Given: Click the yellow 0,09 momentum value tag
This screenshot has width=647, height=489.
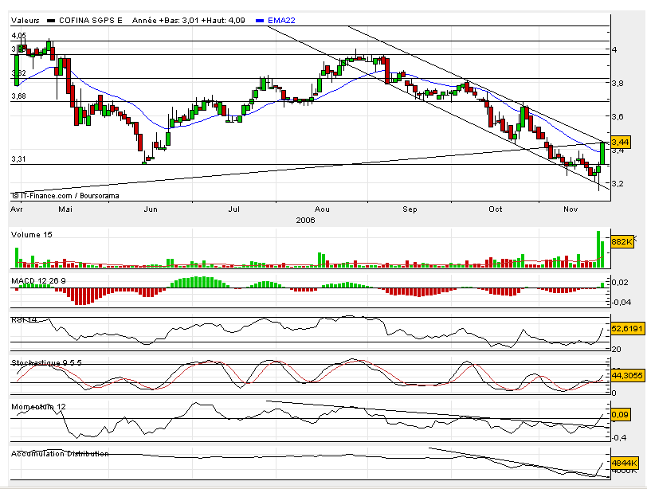Looking at the screenshot, I should [x=620, y=414].
